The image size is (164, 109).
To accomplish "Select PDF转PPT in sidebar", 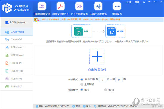I will [16, 63].
